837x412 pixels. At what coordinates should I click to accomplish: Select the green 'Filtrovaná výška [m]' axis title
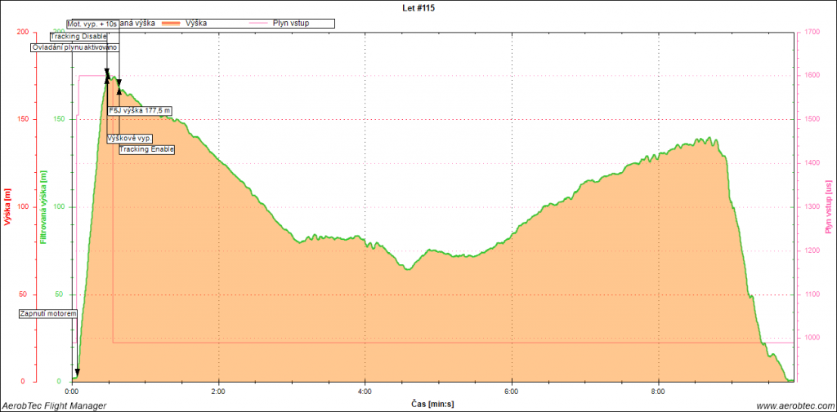click(44, 207)
